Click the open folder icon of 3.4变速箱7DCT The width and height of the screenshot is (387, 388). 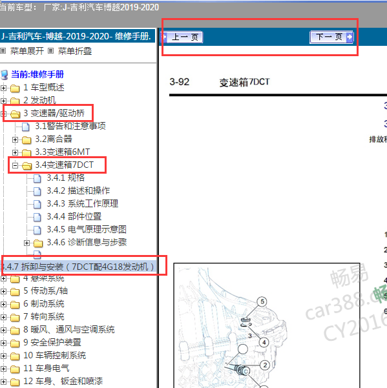point(27,165)
